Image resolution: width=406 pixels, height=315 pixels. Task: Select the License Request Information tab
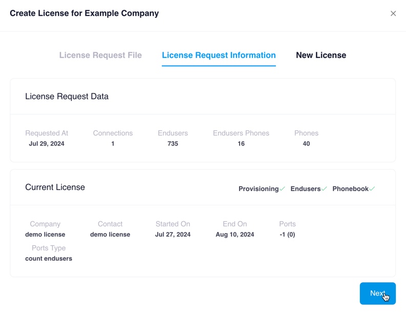coord(219,55)
